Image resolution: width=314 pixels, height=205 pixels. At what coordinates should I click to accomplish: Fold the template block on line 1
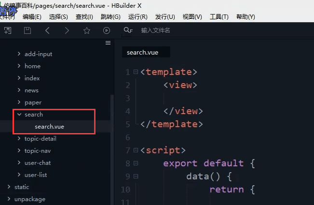coord(136,72)
